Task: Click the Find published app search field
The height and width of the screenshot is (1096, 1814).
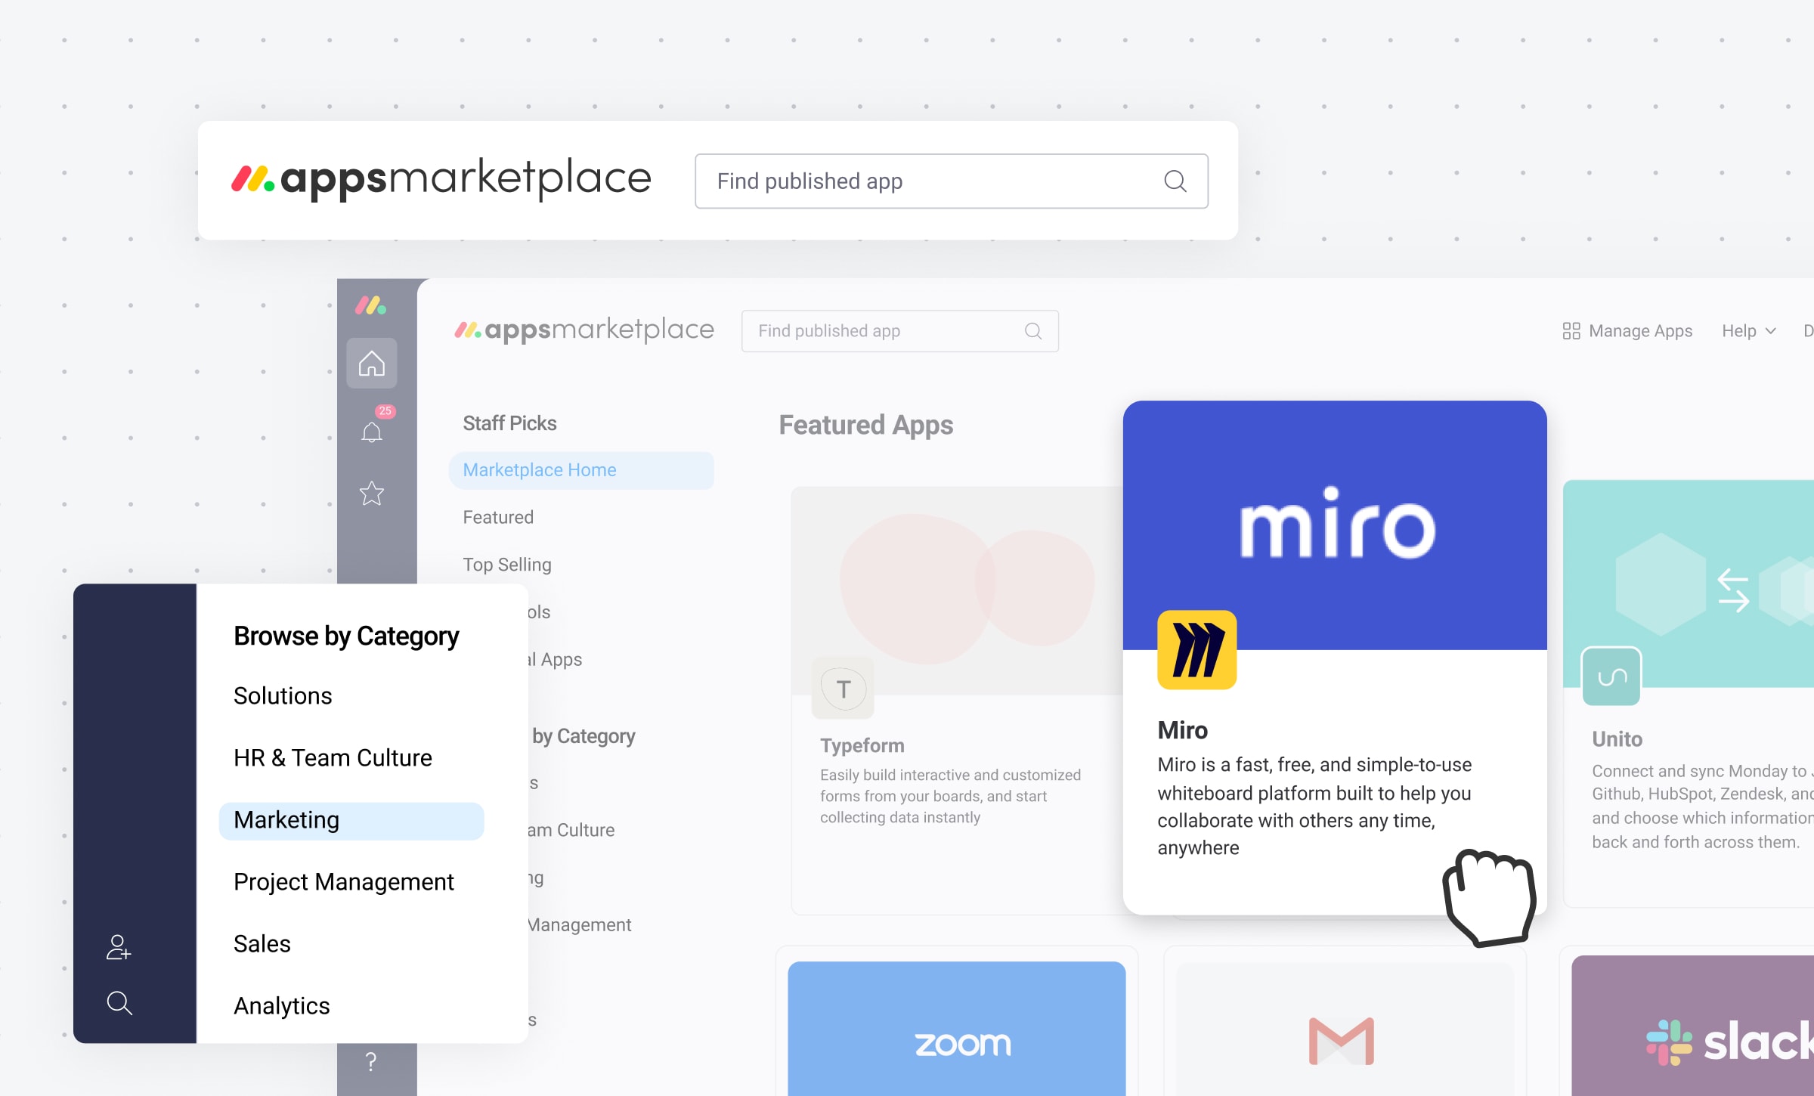Action: 952,180
